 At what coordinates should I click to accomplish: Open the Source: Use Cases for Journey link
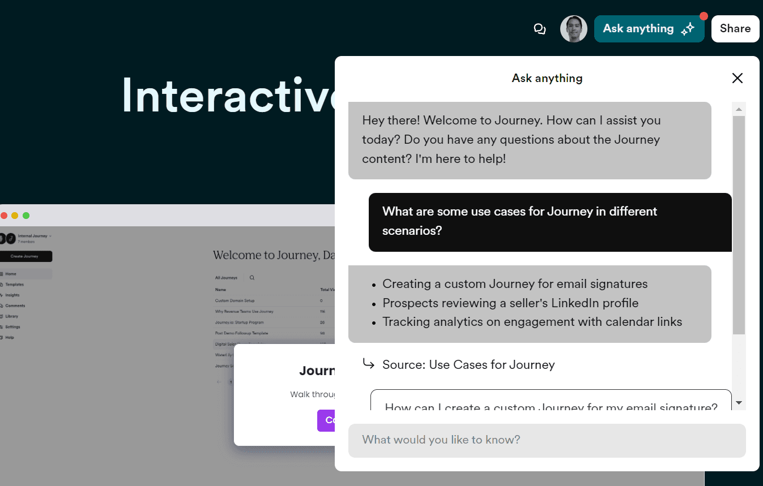pyautogui.click(x=468, y=365)
